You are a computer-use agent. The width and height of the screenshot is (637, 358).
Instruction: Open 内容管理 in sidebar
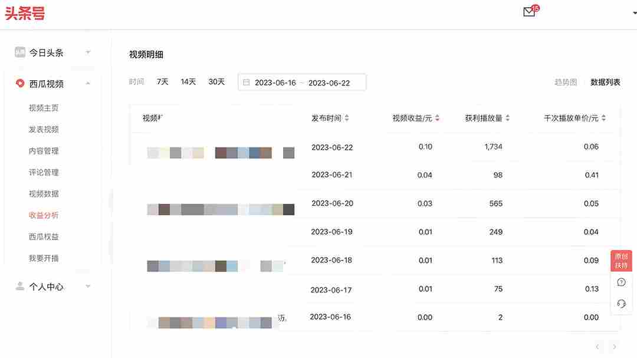(44, 151)
